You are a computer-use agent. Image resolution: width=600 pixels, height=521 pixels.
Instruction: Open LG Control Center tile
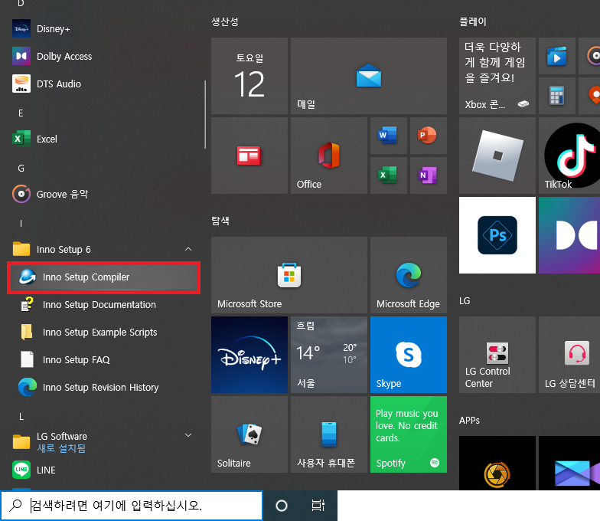497,355
